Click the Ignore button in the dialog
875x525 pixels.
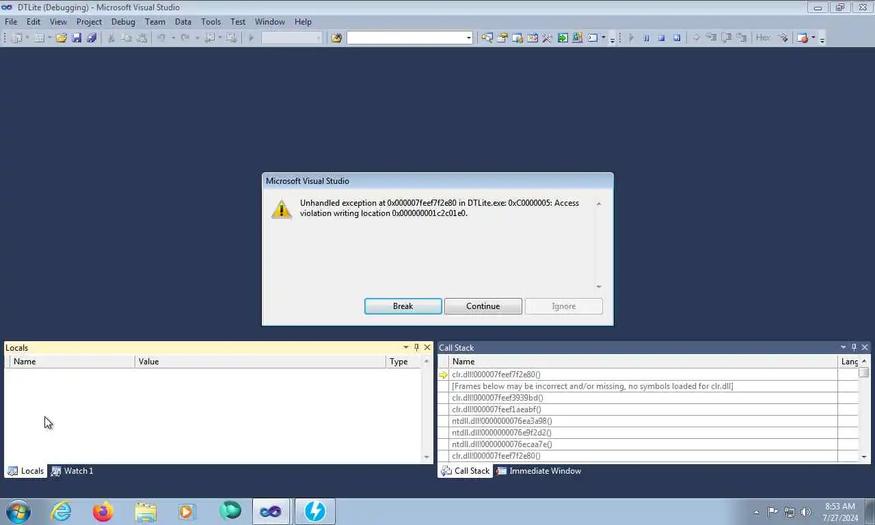pos(564,306)
